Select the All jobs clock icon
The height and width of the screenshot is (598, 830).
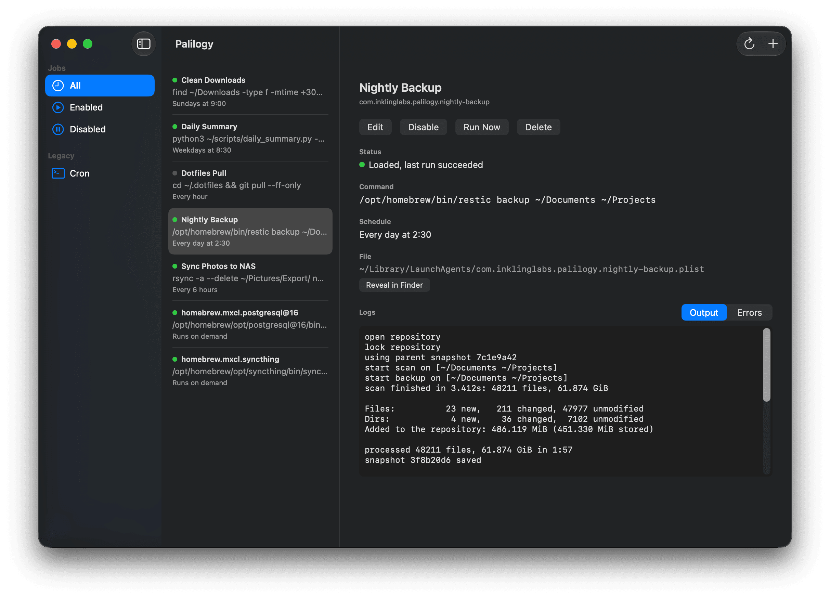click(x=58, y=86)
